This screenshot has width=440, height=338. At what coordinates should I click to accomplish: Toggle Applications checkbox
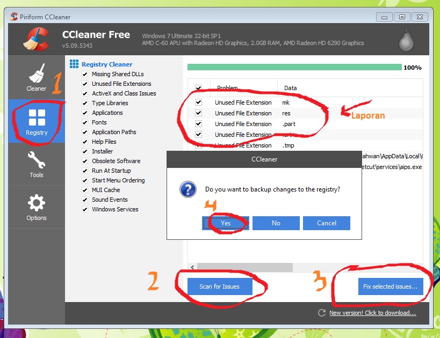point(85,113)
